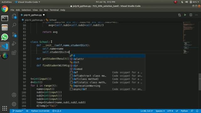This screenshot has height=113, width=201.
Task: Open the Manage gear icon
Action: click(x=14, y=104)
